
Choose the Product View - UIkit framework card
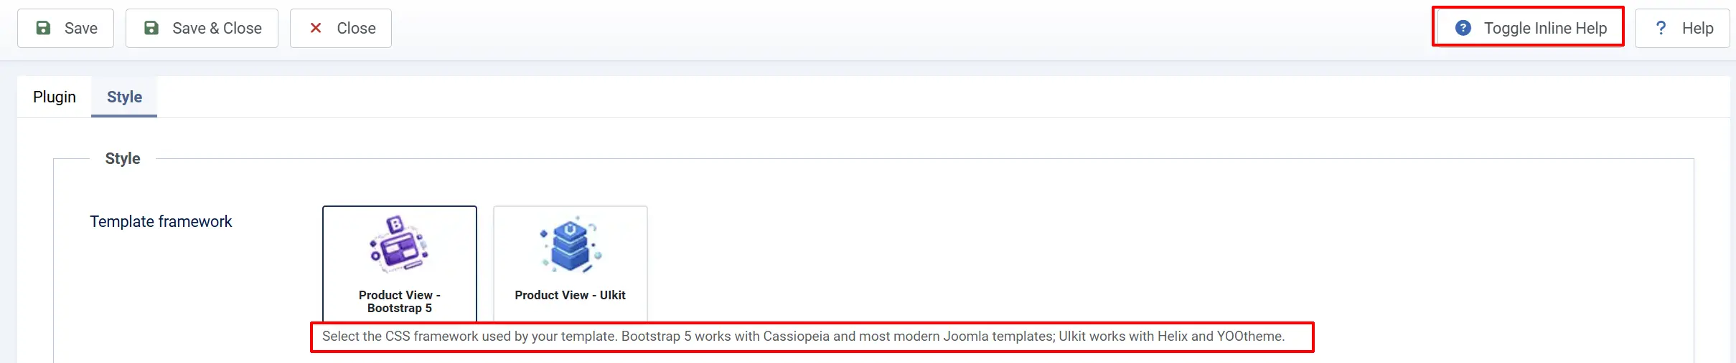[571, 264]
